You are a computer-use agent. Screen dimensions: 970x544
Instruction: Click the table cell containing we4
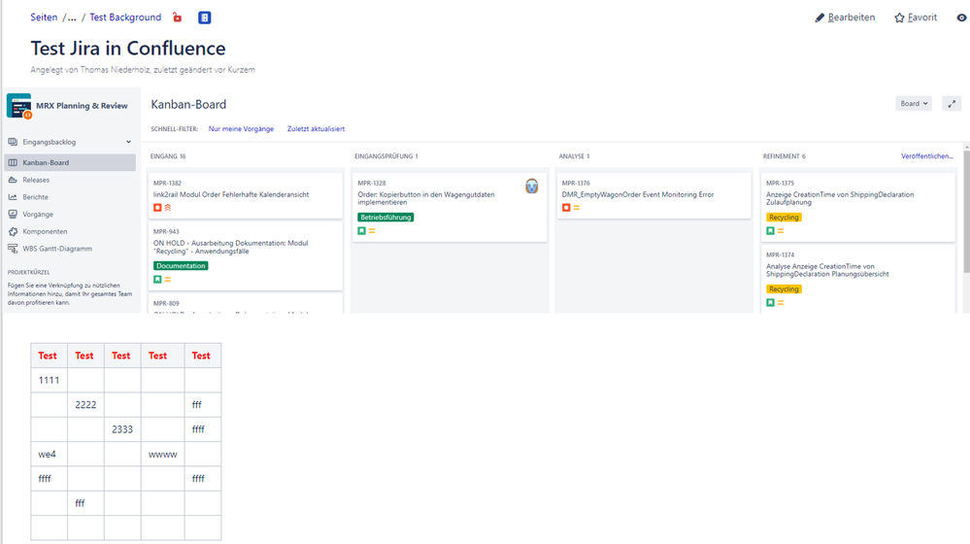[49, 455]
